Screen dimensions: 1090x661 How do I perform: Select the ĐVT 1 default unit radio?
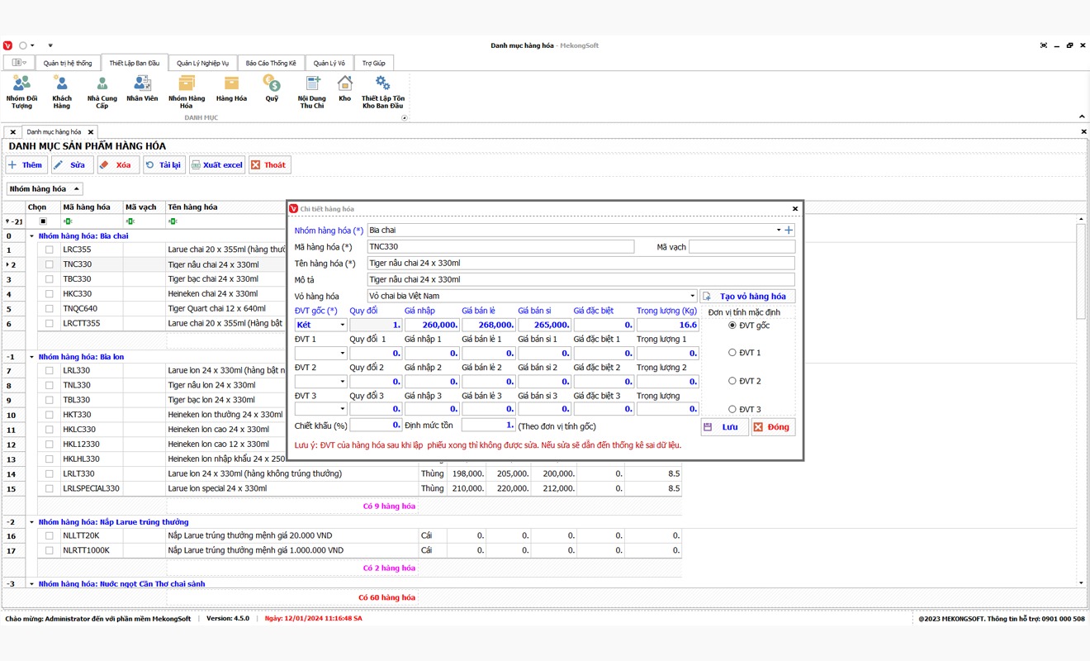[x=732, y=353]
